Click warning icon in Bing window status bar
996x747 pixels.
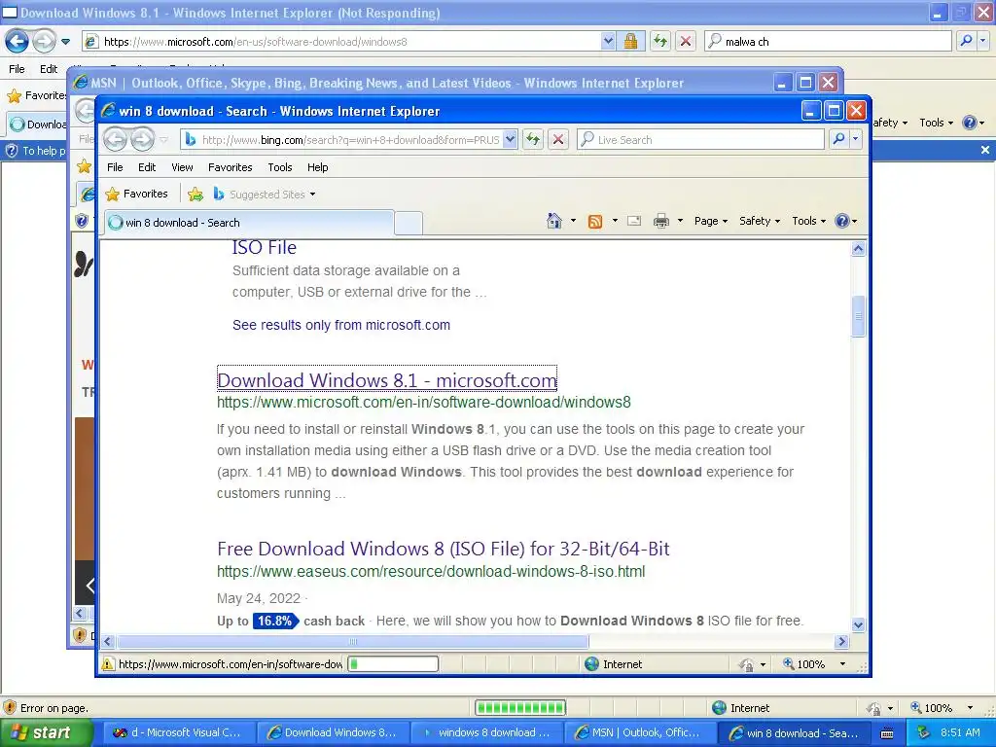107,663
